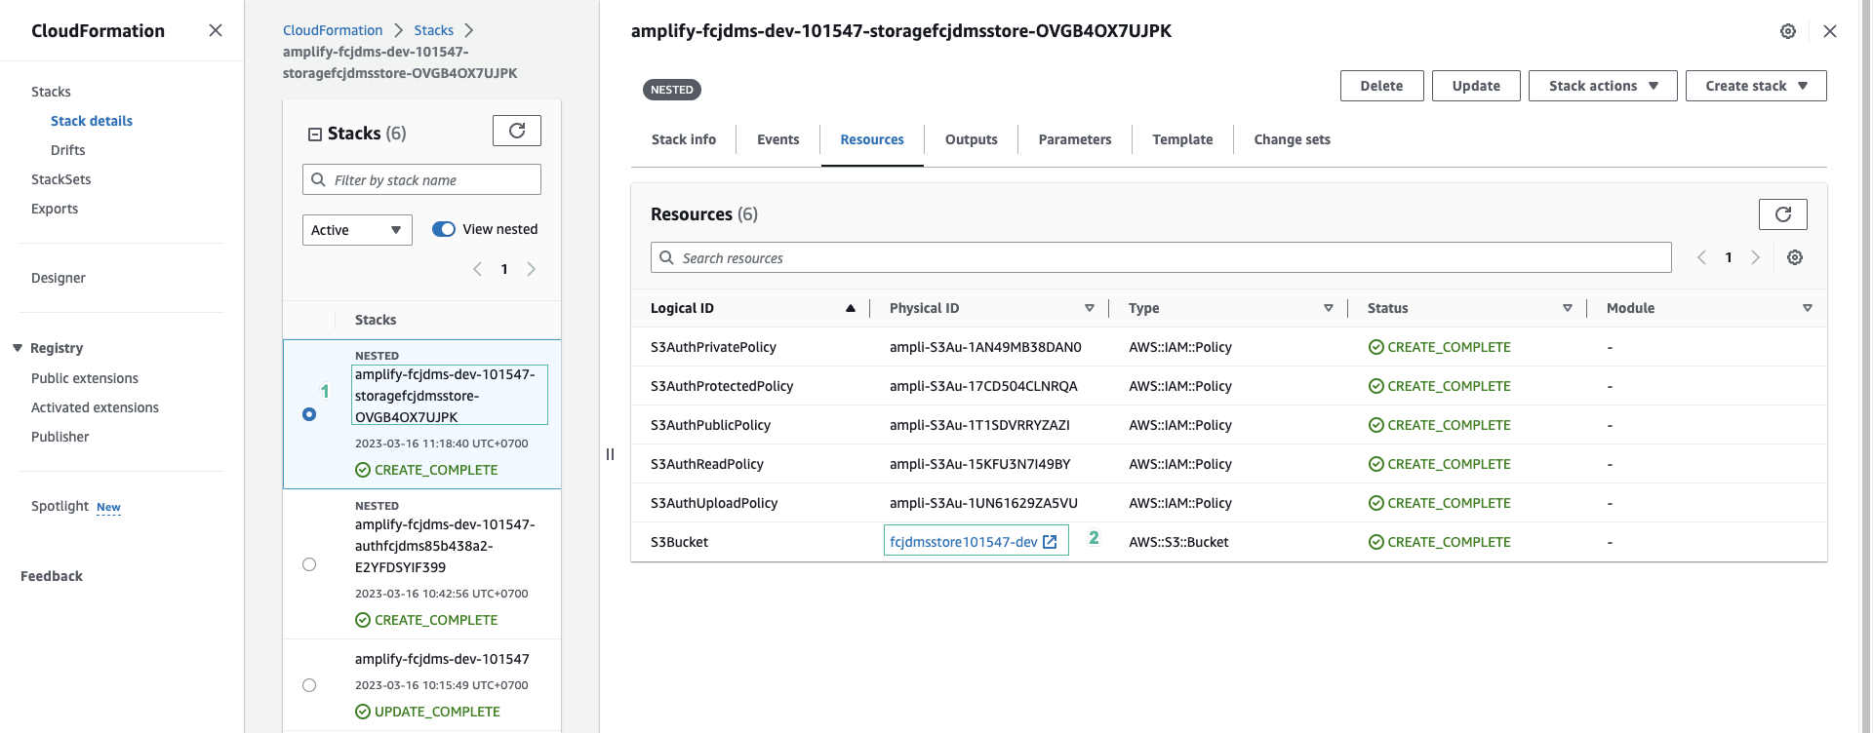Open Stacks in the sidebar
This screenshot has width=1873, height=733.
(51, 92)
